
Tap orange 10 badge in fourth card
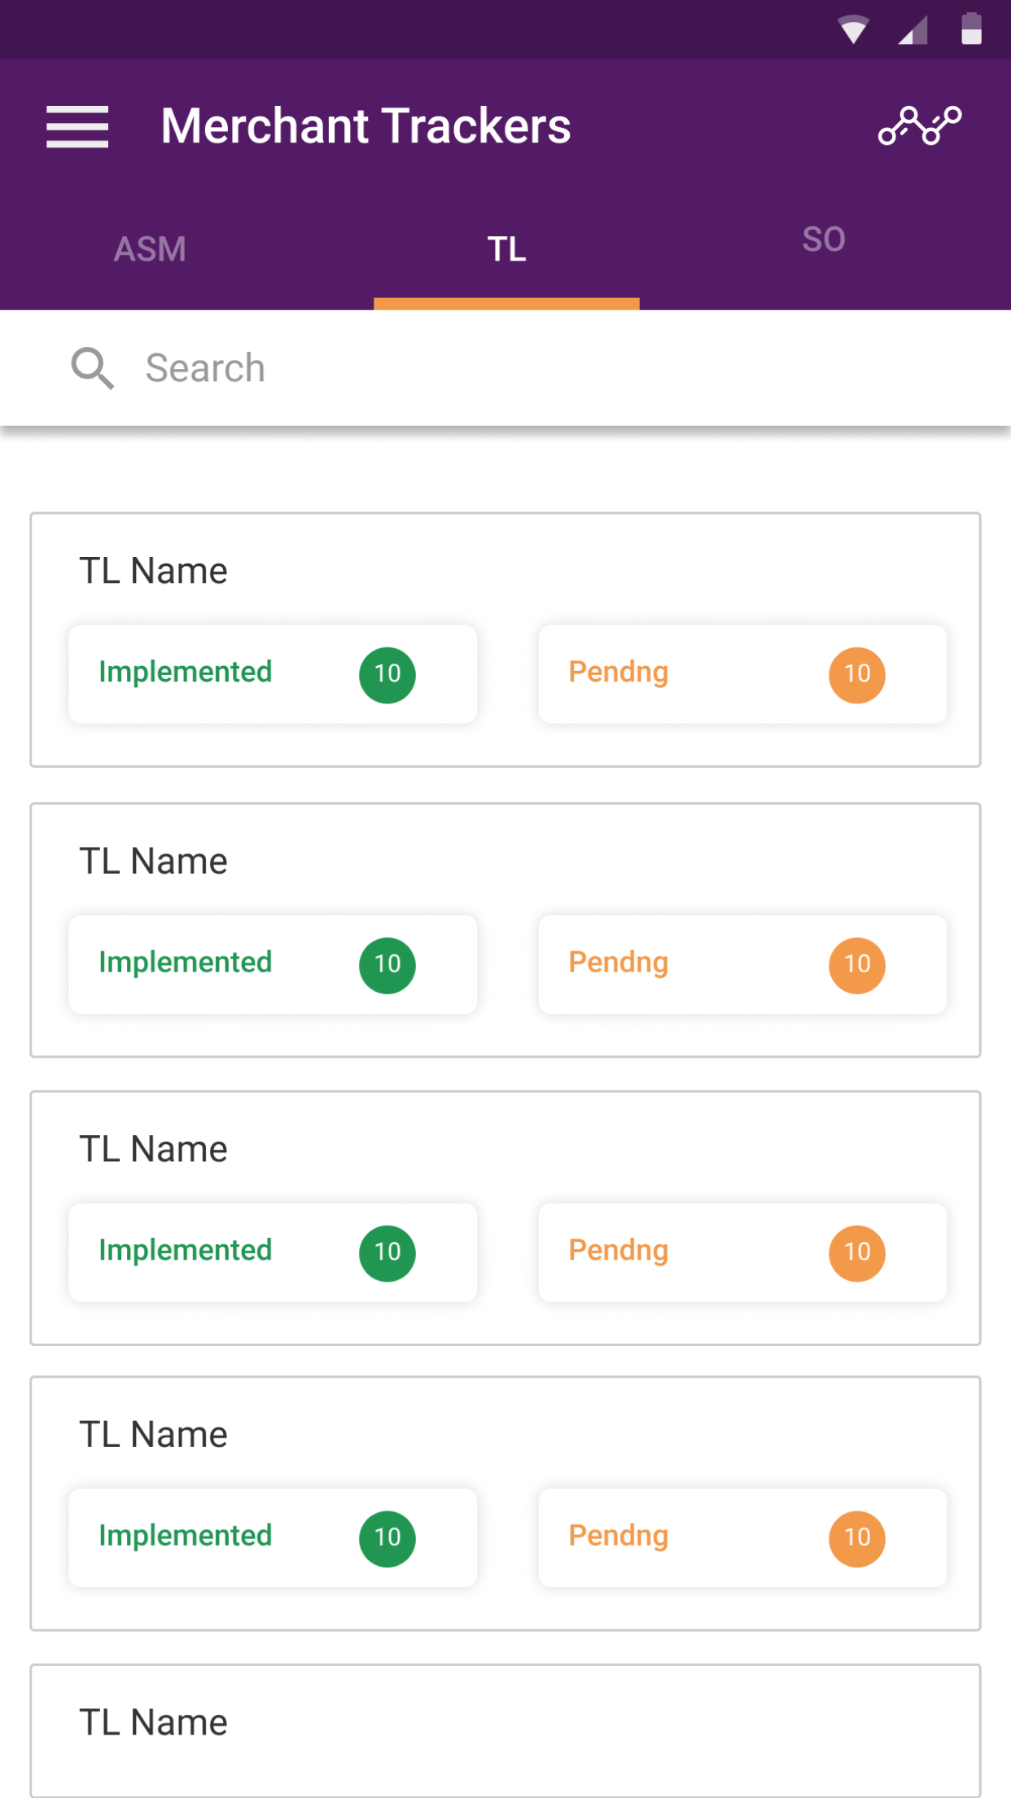(x=857, y=1538)
